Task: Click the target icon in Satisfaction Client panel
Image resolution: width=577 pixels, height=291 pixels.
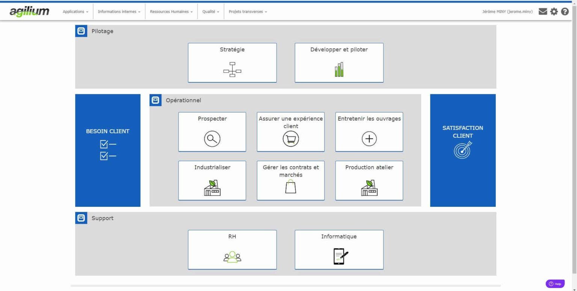Action: pos(462,149)
